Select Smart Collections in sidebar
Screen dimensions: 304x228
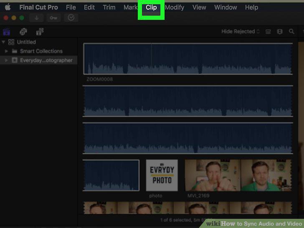tap(41, 51)
